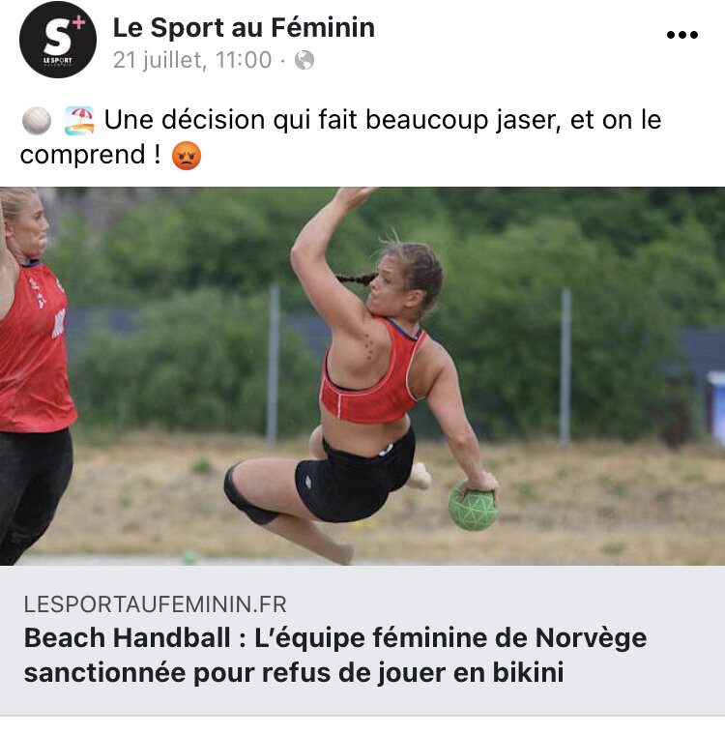Click the gray link preview card area
The height and width of the screenshot is (735, 725).
[x=362, y=640]
